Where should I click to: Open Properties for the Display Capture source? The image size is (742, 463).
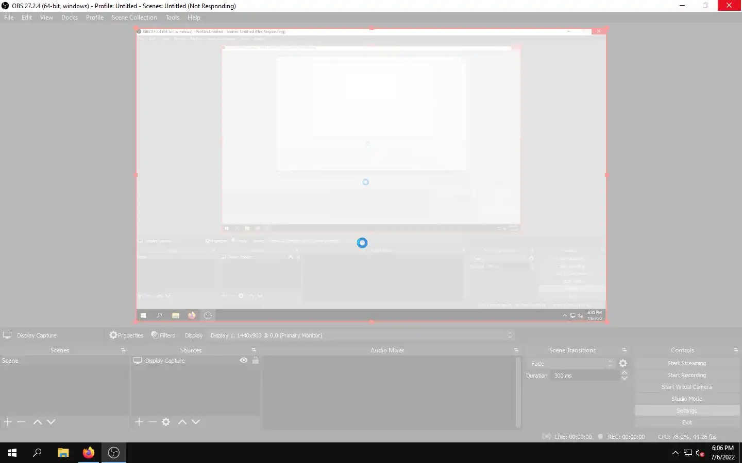126,335
